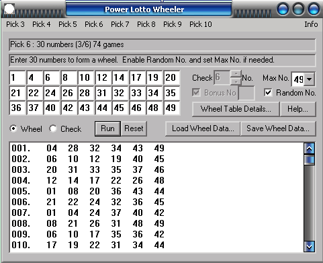This screenshot has height=263, width=323.
Task: Click the number field containing 24
Action: click(52, 93)
